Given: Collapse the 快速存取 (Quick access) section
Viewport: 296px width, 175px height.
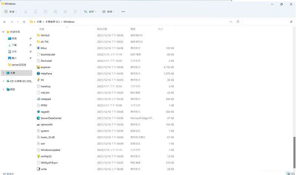Looking at the screenshot, I should coord(3,32).
